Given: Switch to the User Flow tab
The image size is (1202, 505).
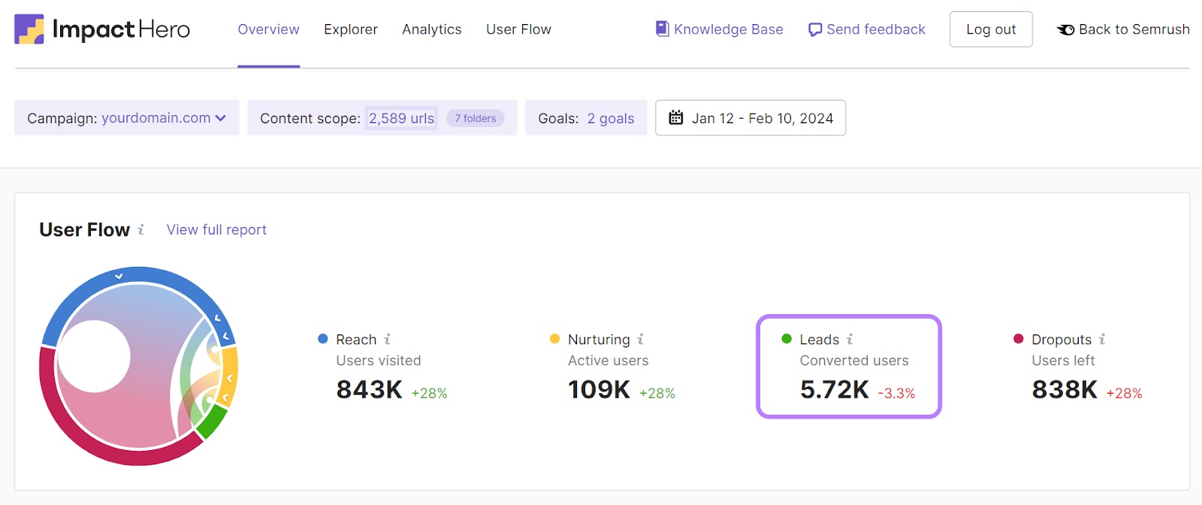Looking at the screenshot, I should pyautogui.click(x=518, y=29).
